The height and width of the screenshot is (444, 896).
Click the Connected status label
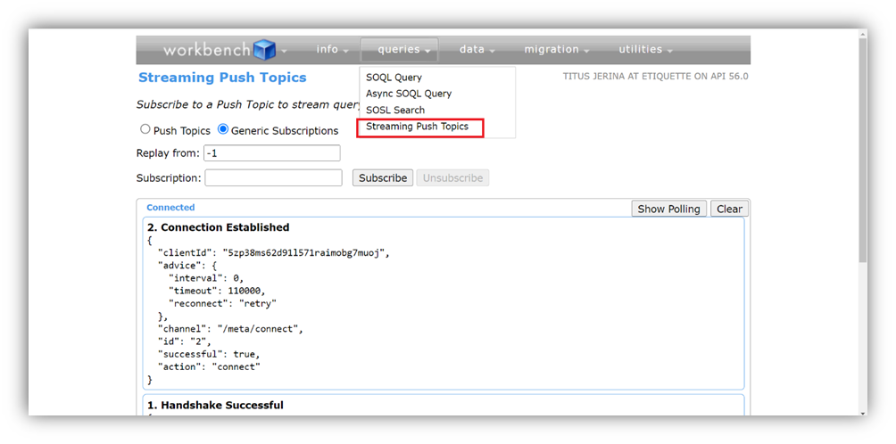[170, 208]
